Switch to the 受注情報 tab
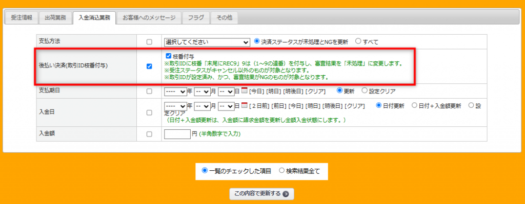The width and height of the screenshot is (525, 204). 22,18
